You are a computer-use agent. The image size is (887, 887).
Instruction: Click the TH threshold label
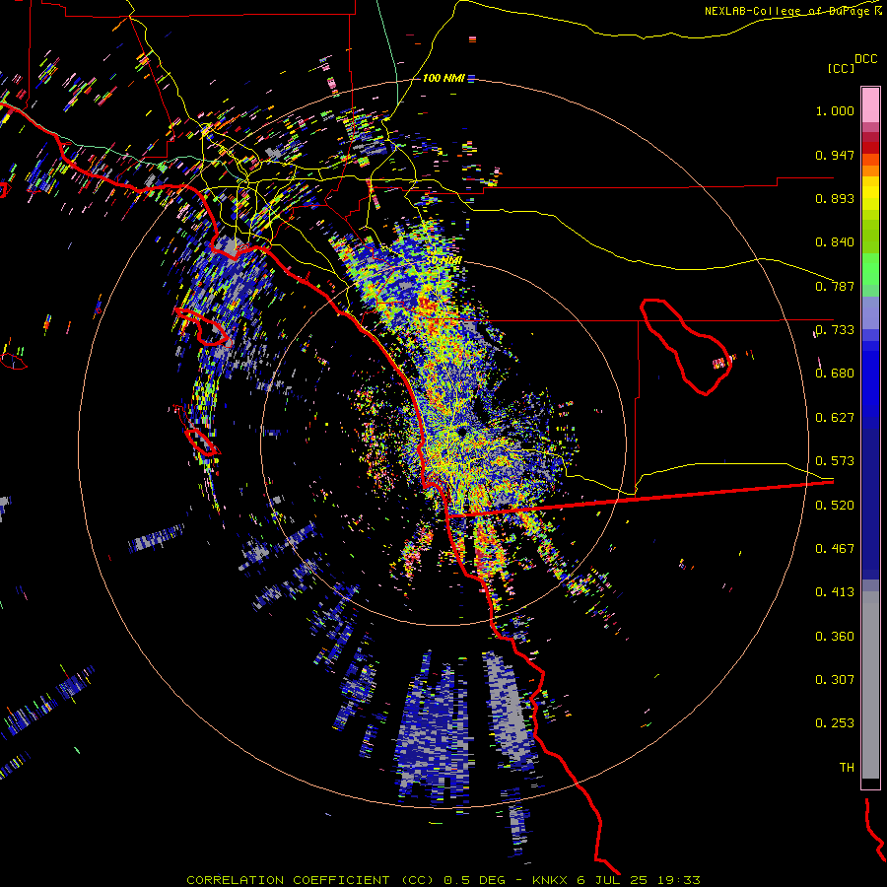click(847, 768)
